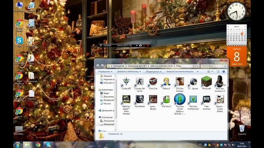Show hidden toolbar commands chevron
264x148 pixels.
(x=198, y=72)
